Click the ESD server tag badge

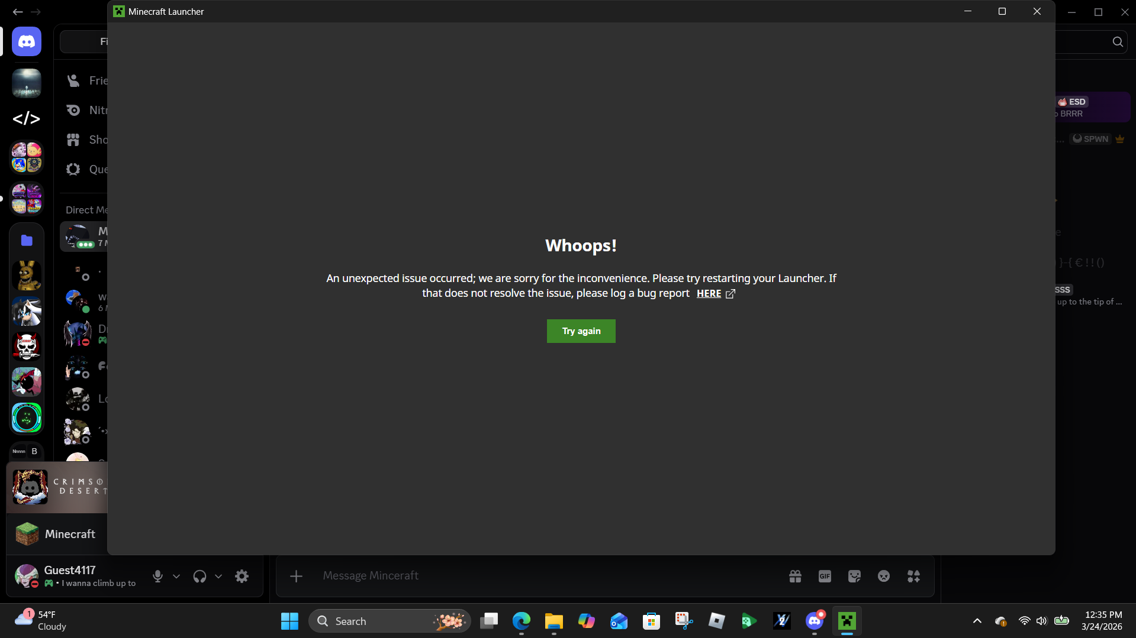click(x=1072, y=102)
